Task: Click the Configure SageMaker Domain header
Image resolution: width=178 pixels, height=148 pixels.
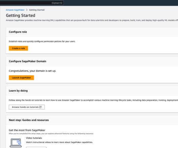Action: 28,61
